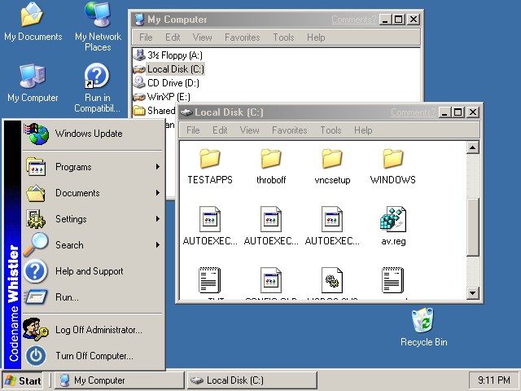Click the Shared folder in My Computer
The width and height of the screenshot is (521, 391).
[x=154, y=111]
